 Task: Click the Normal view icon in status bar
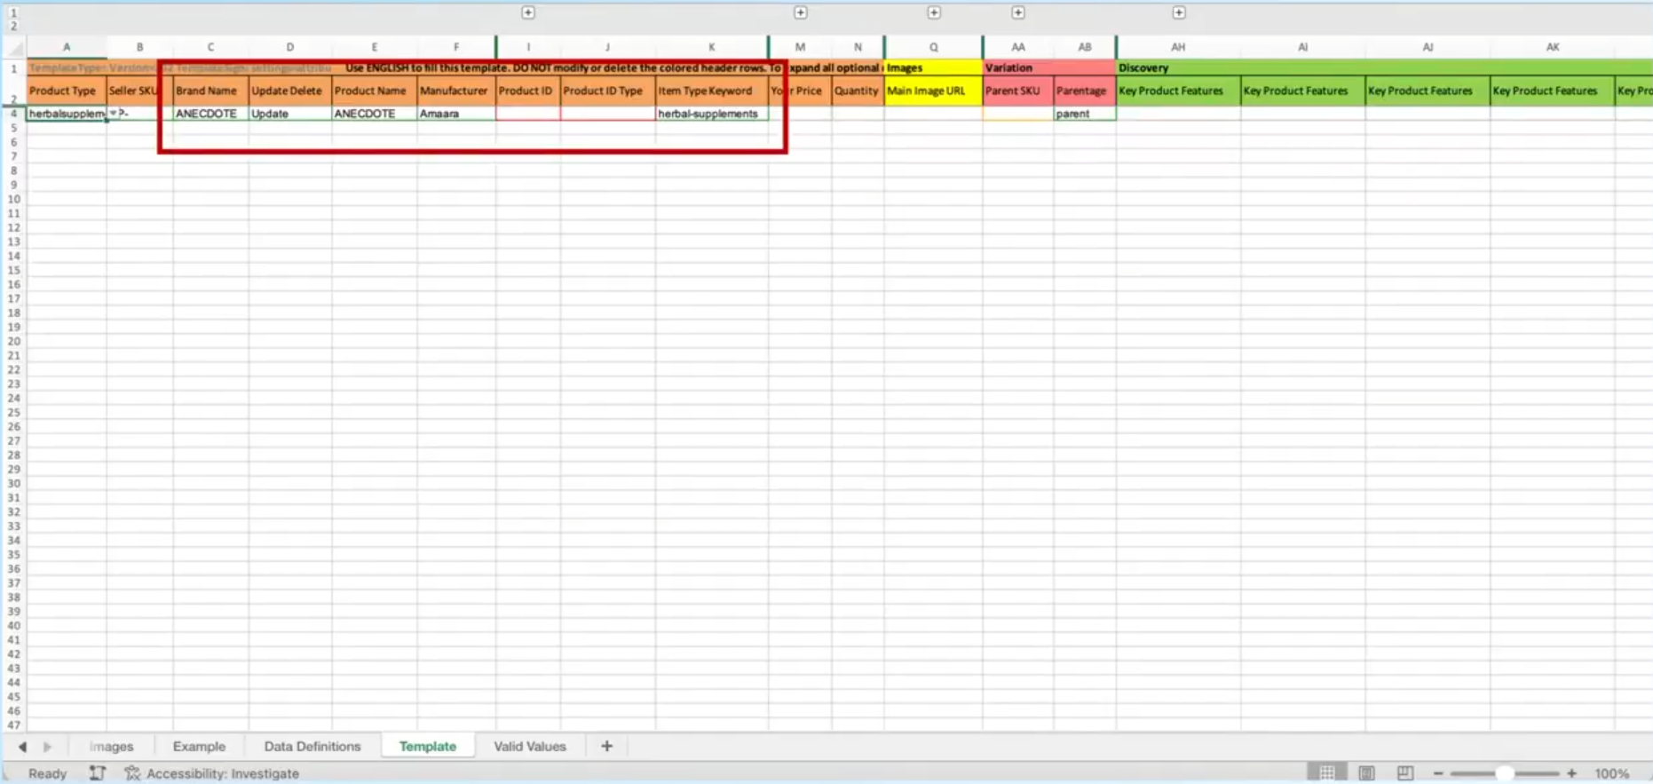pyautogui.click(x=1327, y=773)
